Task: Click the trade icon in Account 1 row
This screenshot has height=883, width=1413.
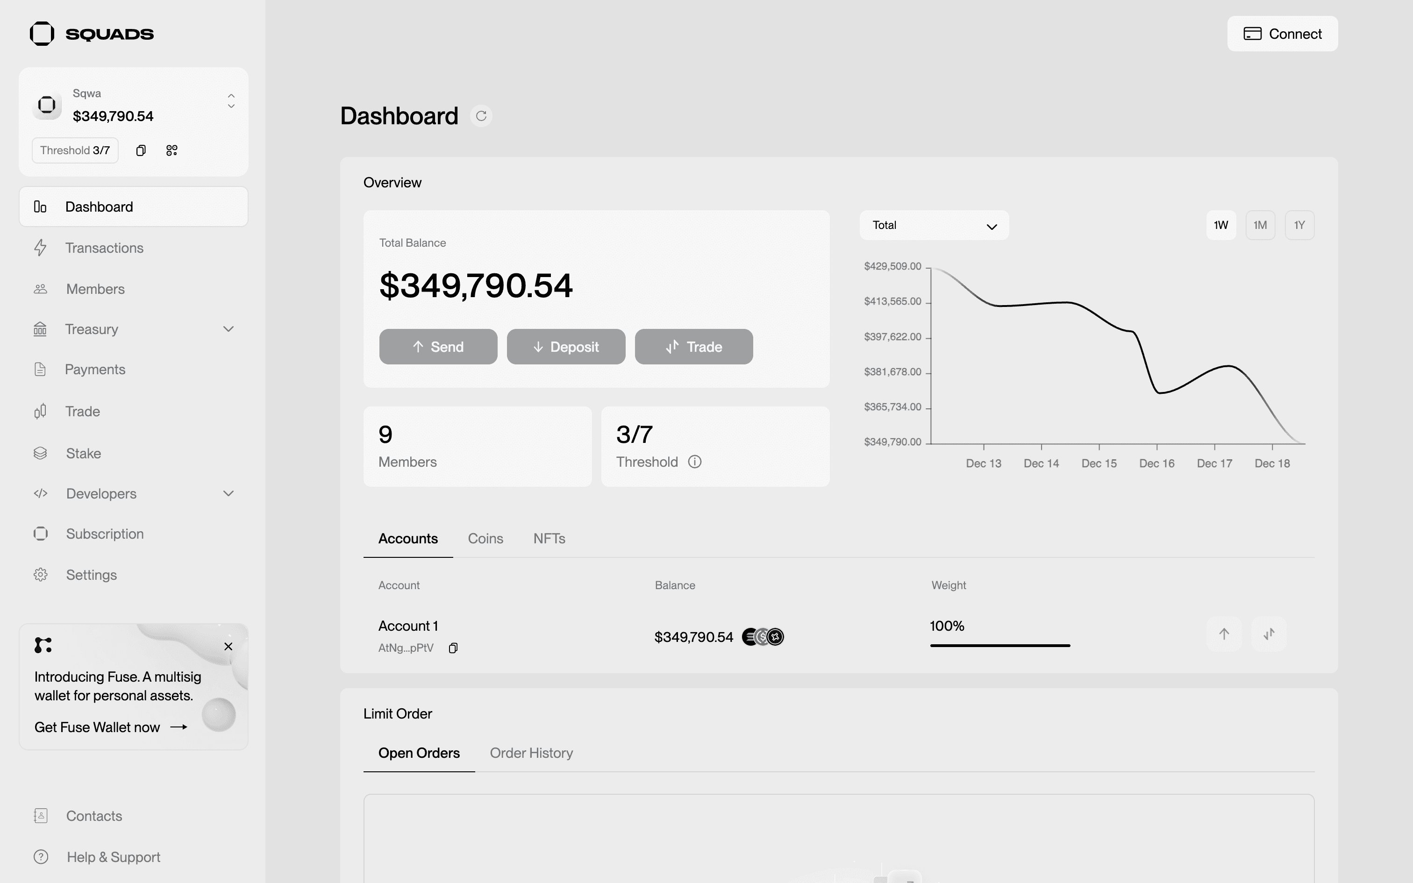Action: (x=1269, y=634)
